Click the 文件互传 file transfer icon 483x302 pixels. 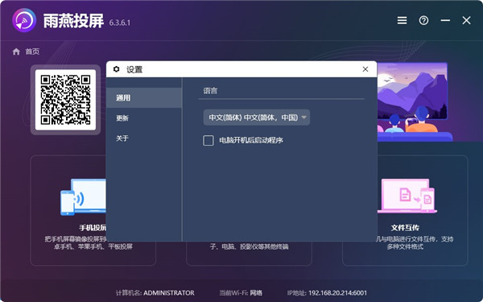pos(407,196)
